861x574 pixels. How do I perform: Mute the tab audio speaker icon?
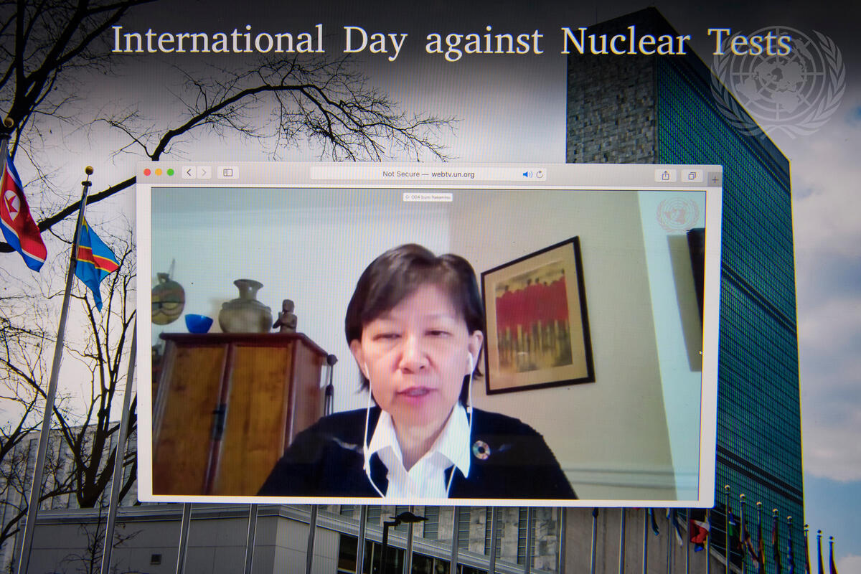(x=527, y=174)
